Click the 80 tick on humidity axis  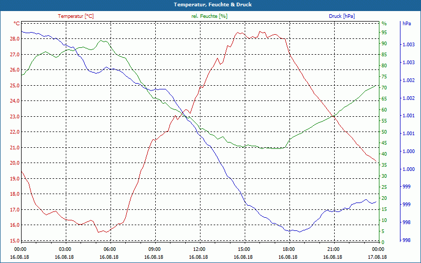pos(384,65)
